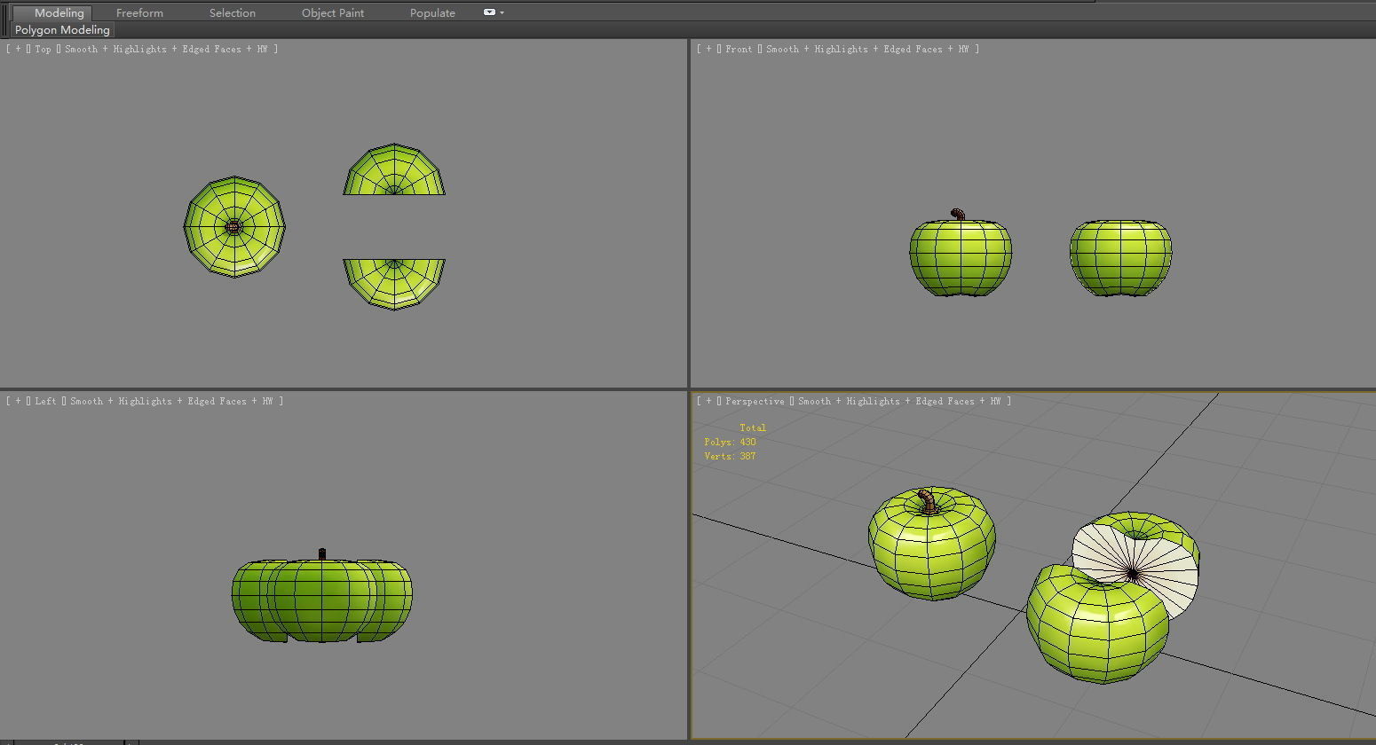The height and width of the screenshot is (745, 1376).
Task: Click the ribbon minimize toggle icon
Action: coord(489,12)
